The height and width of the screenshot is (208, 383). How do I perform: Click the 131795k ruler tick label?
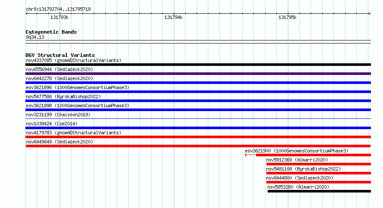287,18
